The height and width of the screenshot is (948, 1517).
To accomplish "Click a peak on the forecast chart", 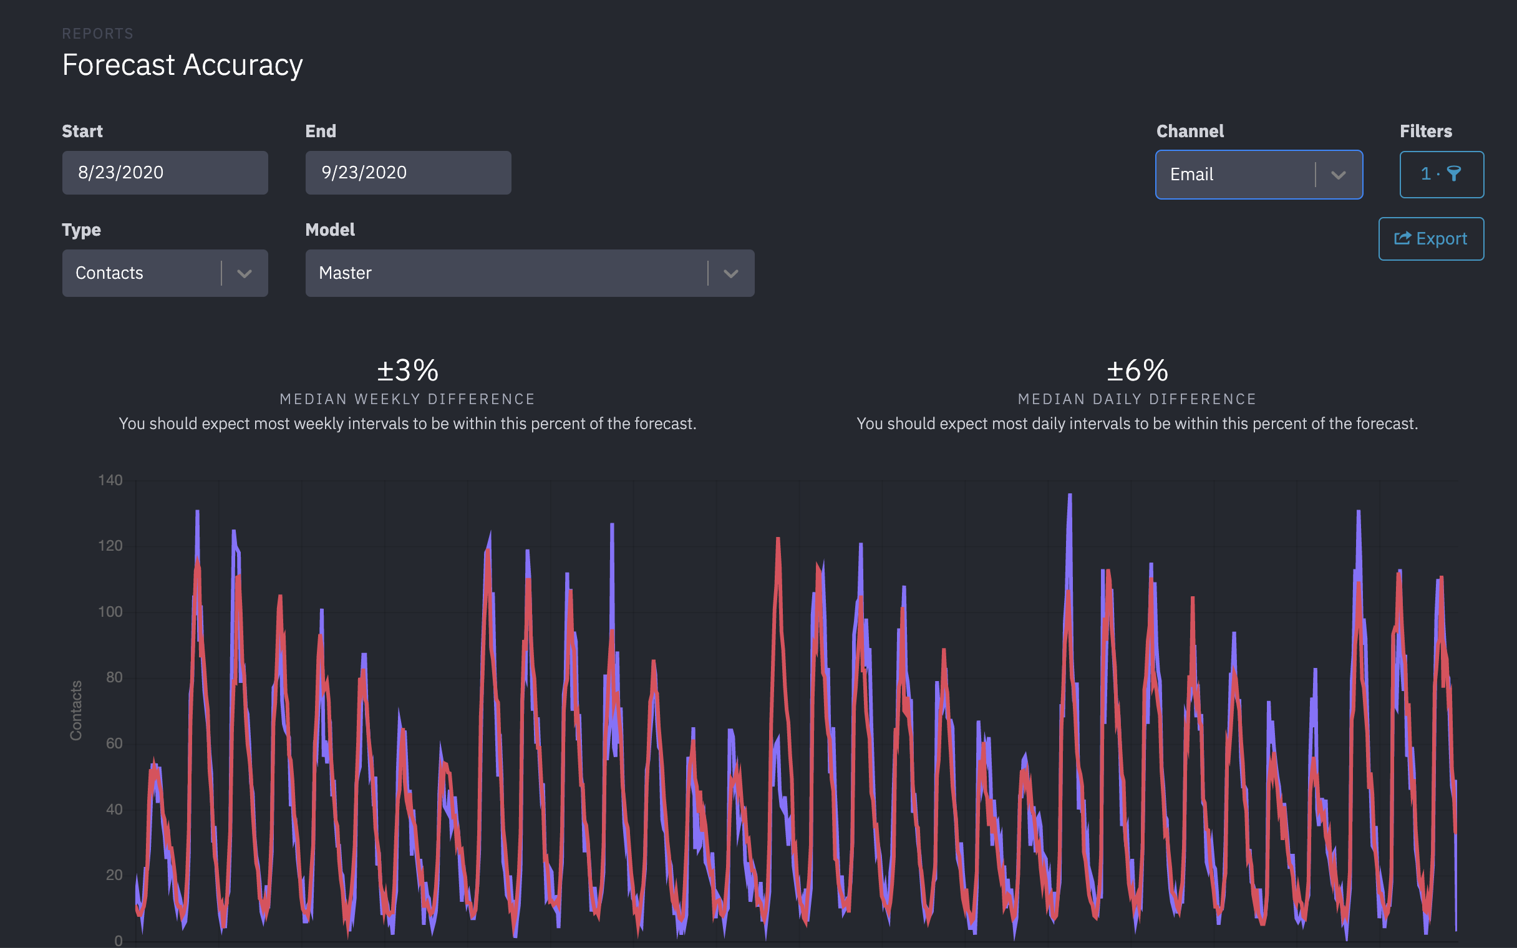I will [1069, 495].
